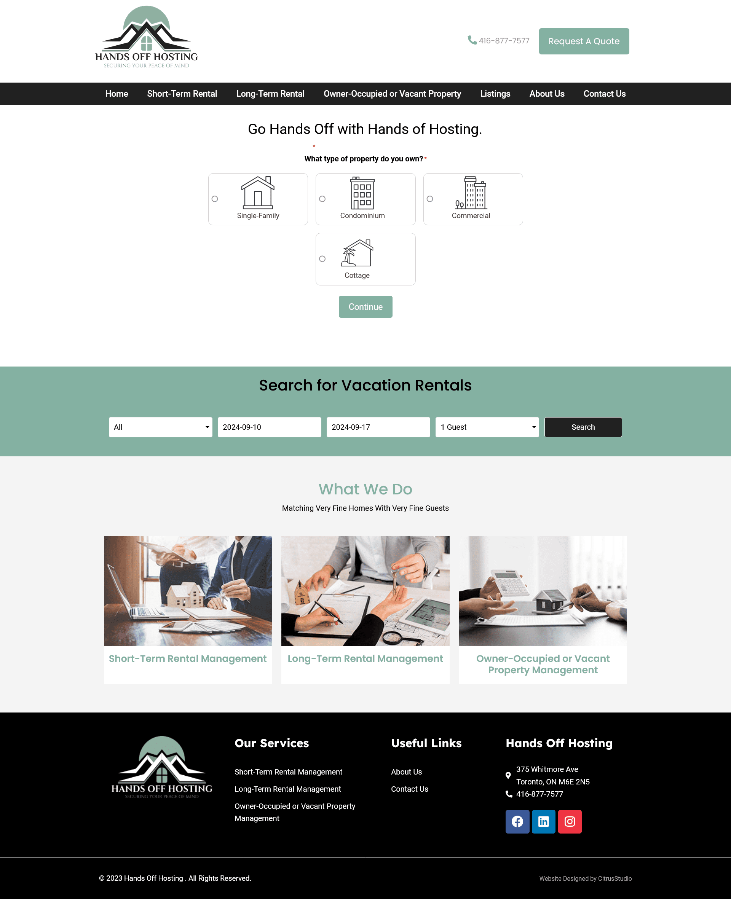
Task: Expand the property type All dropdown
Action: click(160, 427)
